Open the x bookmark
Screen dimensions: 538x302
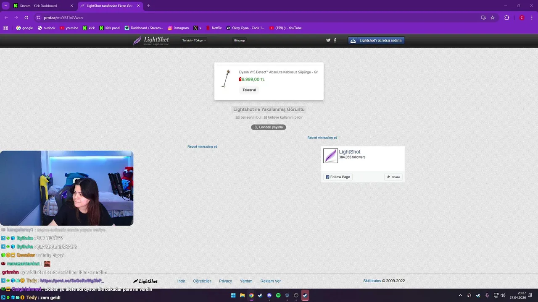[197, 28]
